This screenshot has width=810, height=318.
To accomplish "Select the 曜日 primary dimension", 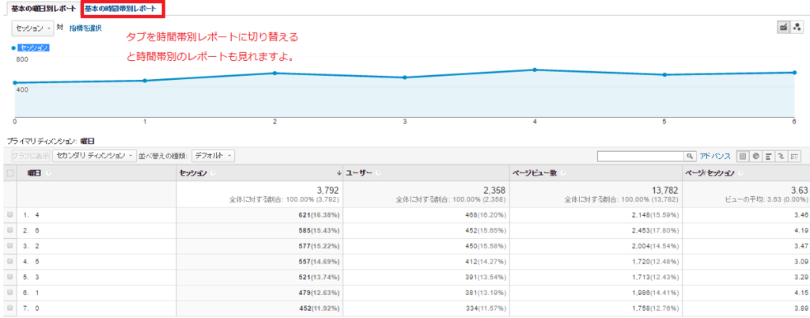I will (88, 141).
